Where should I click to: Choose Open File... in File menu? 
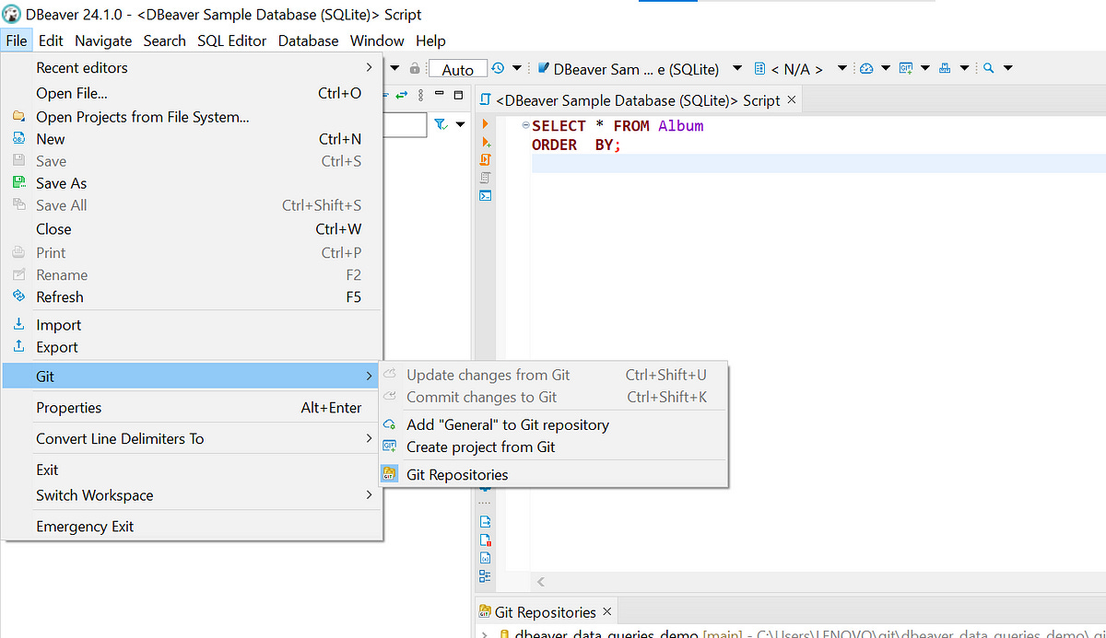[192, 93]
